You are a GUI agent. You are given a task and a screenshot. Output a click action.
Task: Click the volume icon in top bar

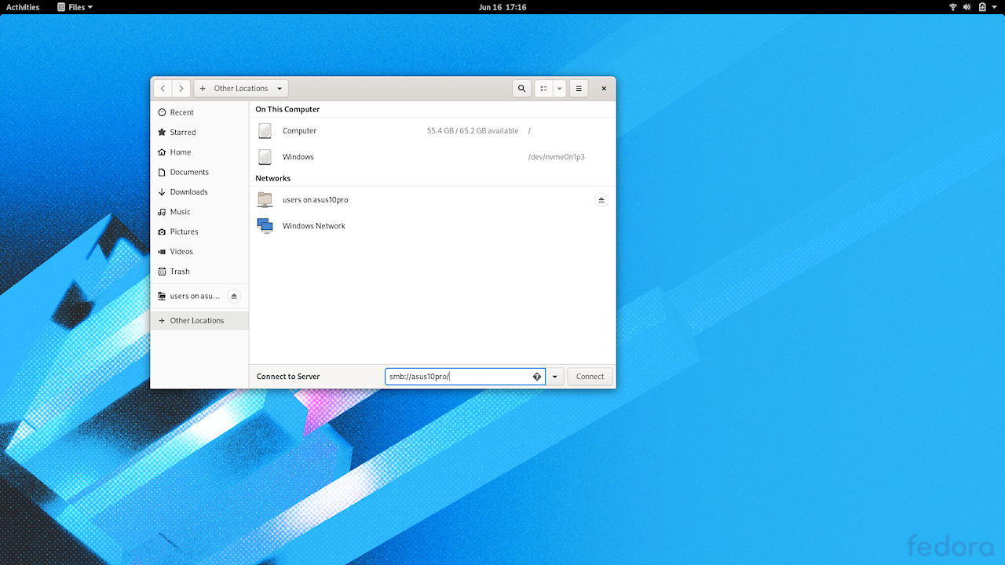pyautogui.click(x=967, y=7)
